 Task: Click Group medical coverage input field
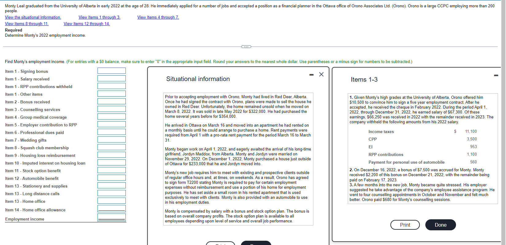pos(112,117)
